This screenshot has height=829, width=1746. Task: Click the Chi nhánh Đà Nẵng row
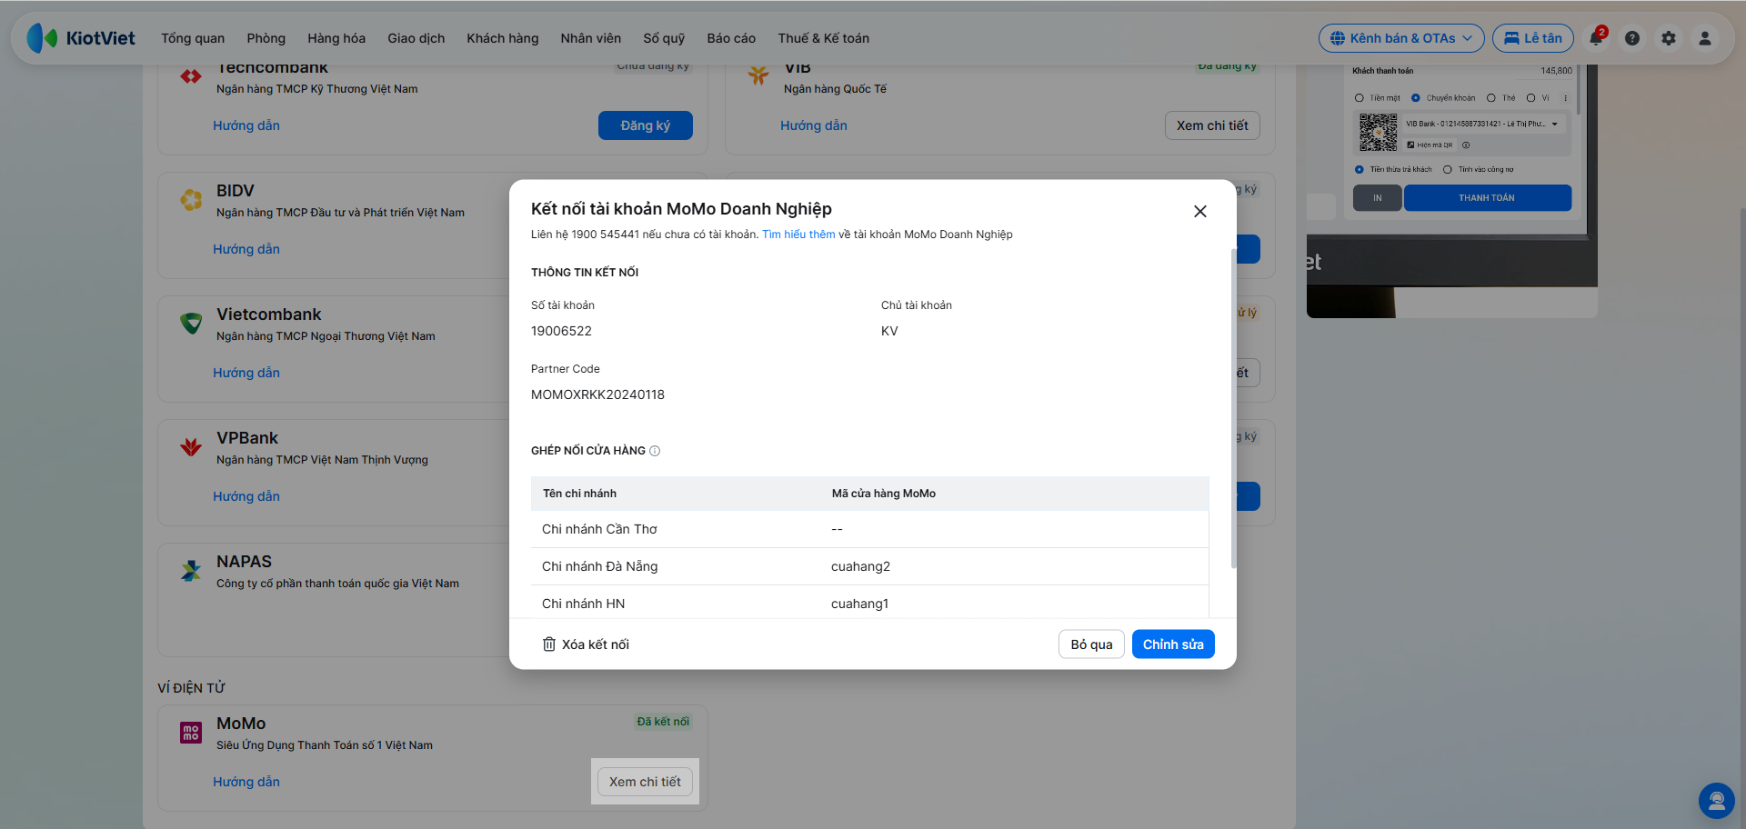(869, 566)
